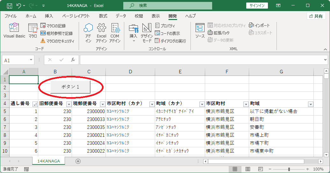Switch to the Formulas (数式) tab
Screen dimensions: 330x173
103,16
